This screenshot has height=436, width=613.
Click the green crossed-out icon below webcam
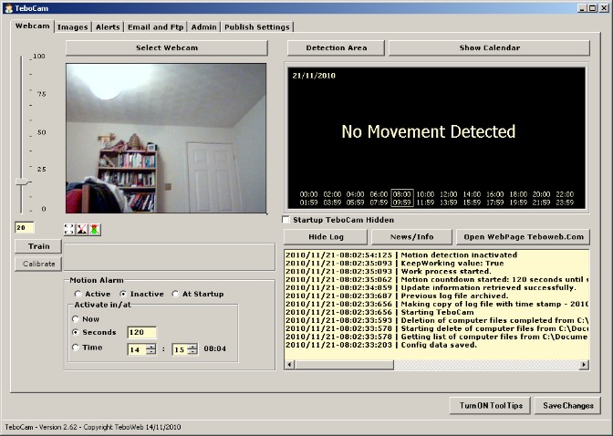94,229
